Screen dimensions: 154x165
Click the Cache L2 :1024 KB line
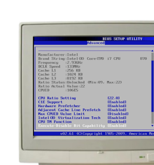click(60, 74)
